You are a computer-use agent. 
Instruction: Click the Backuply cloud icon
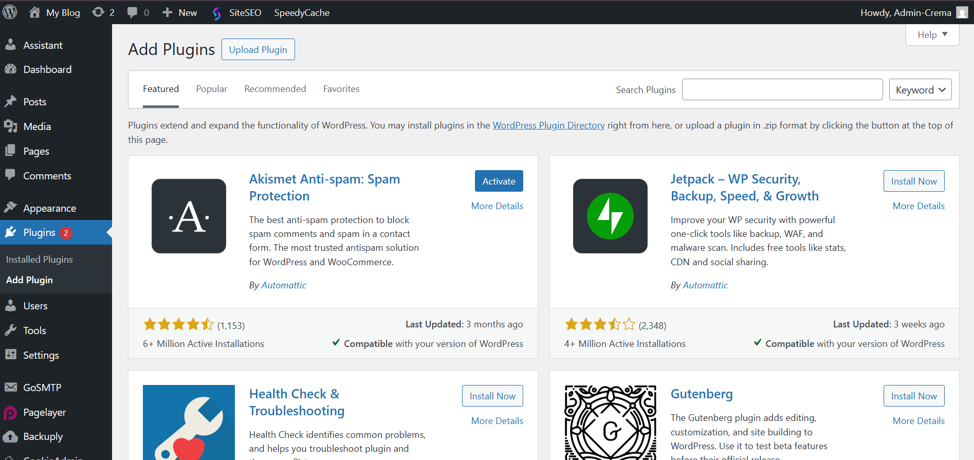[x=10, y=436]
